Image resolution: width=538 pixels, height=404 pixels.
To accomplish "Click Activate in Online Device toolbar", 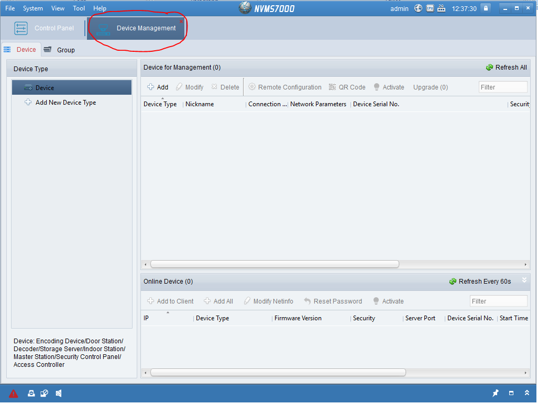I will (x=388, y=301).
